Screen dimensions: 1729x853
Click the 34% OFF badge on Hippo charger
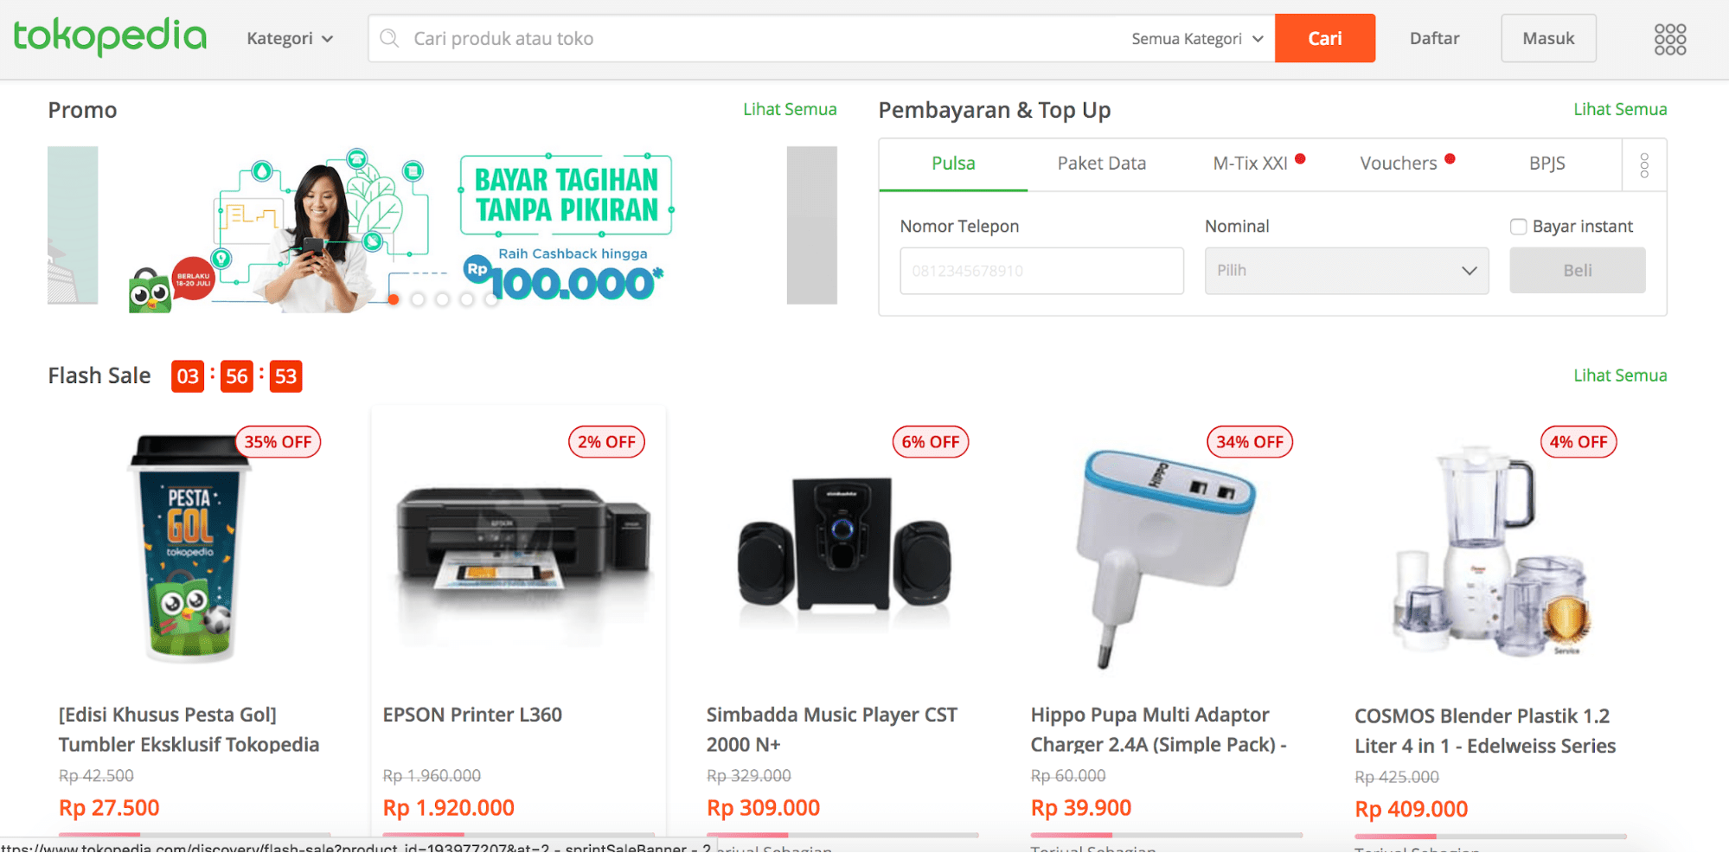(1250, 442)
